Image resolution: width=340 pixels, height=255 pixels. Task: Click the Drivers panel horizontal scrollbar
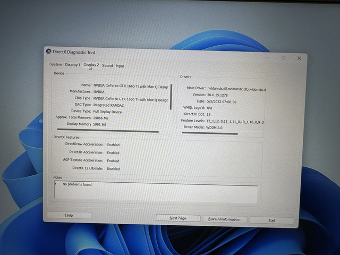pos(210,133)
